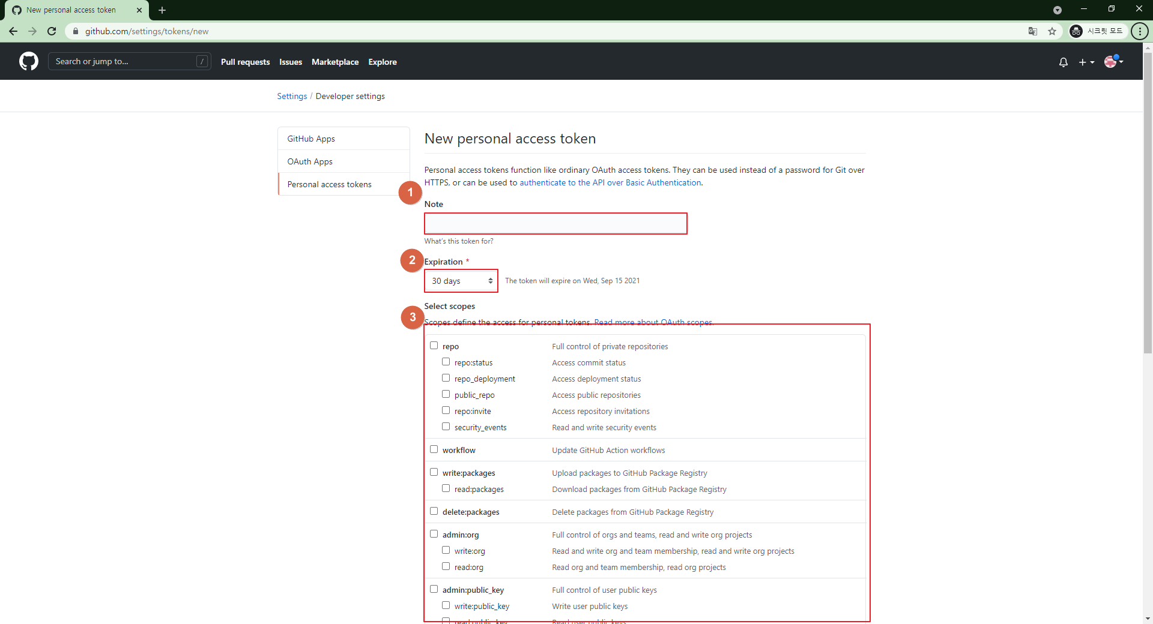Enable the repo:status scope
1153x624 pixels.
point(446,362)
